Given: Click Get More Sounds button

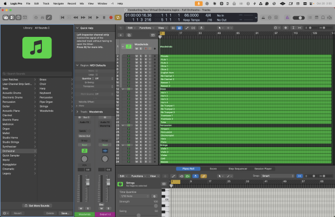Looking at the screenshot, I should (37, 206).
